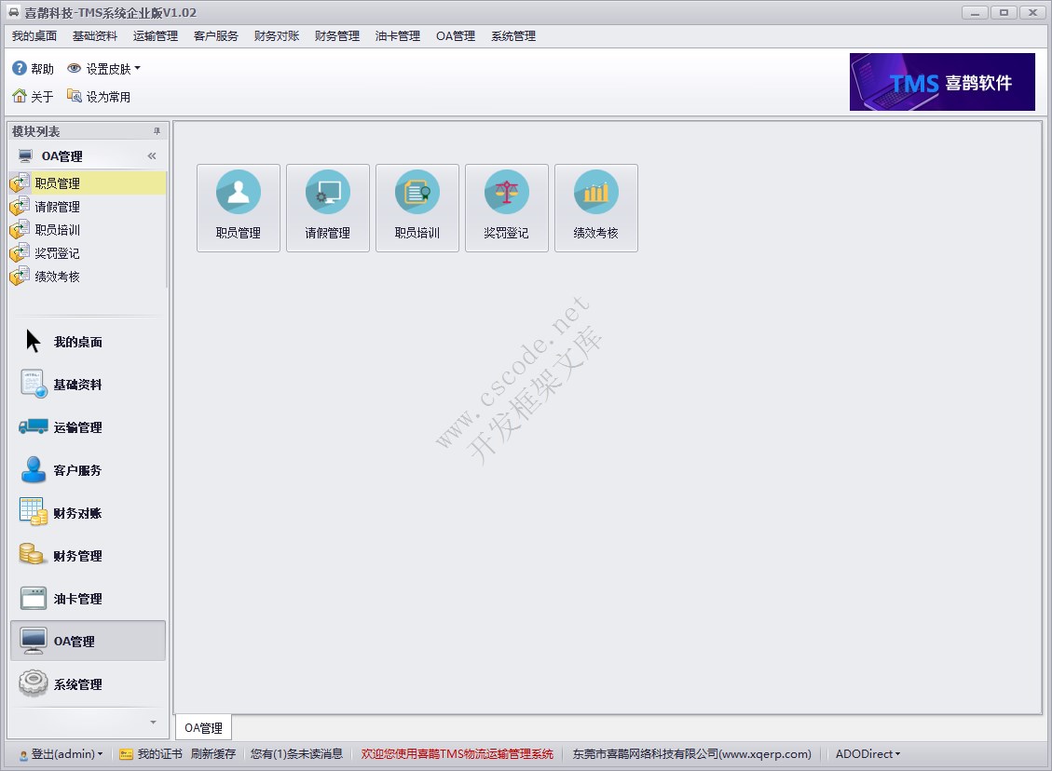1052x771 pixels.
Task: Click the OA管理 header in module list
Action: pos(88,156)
